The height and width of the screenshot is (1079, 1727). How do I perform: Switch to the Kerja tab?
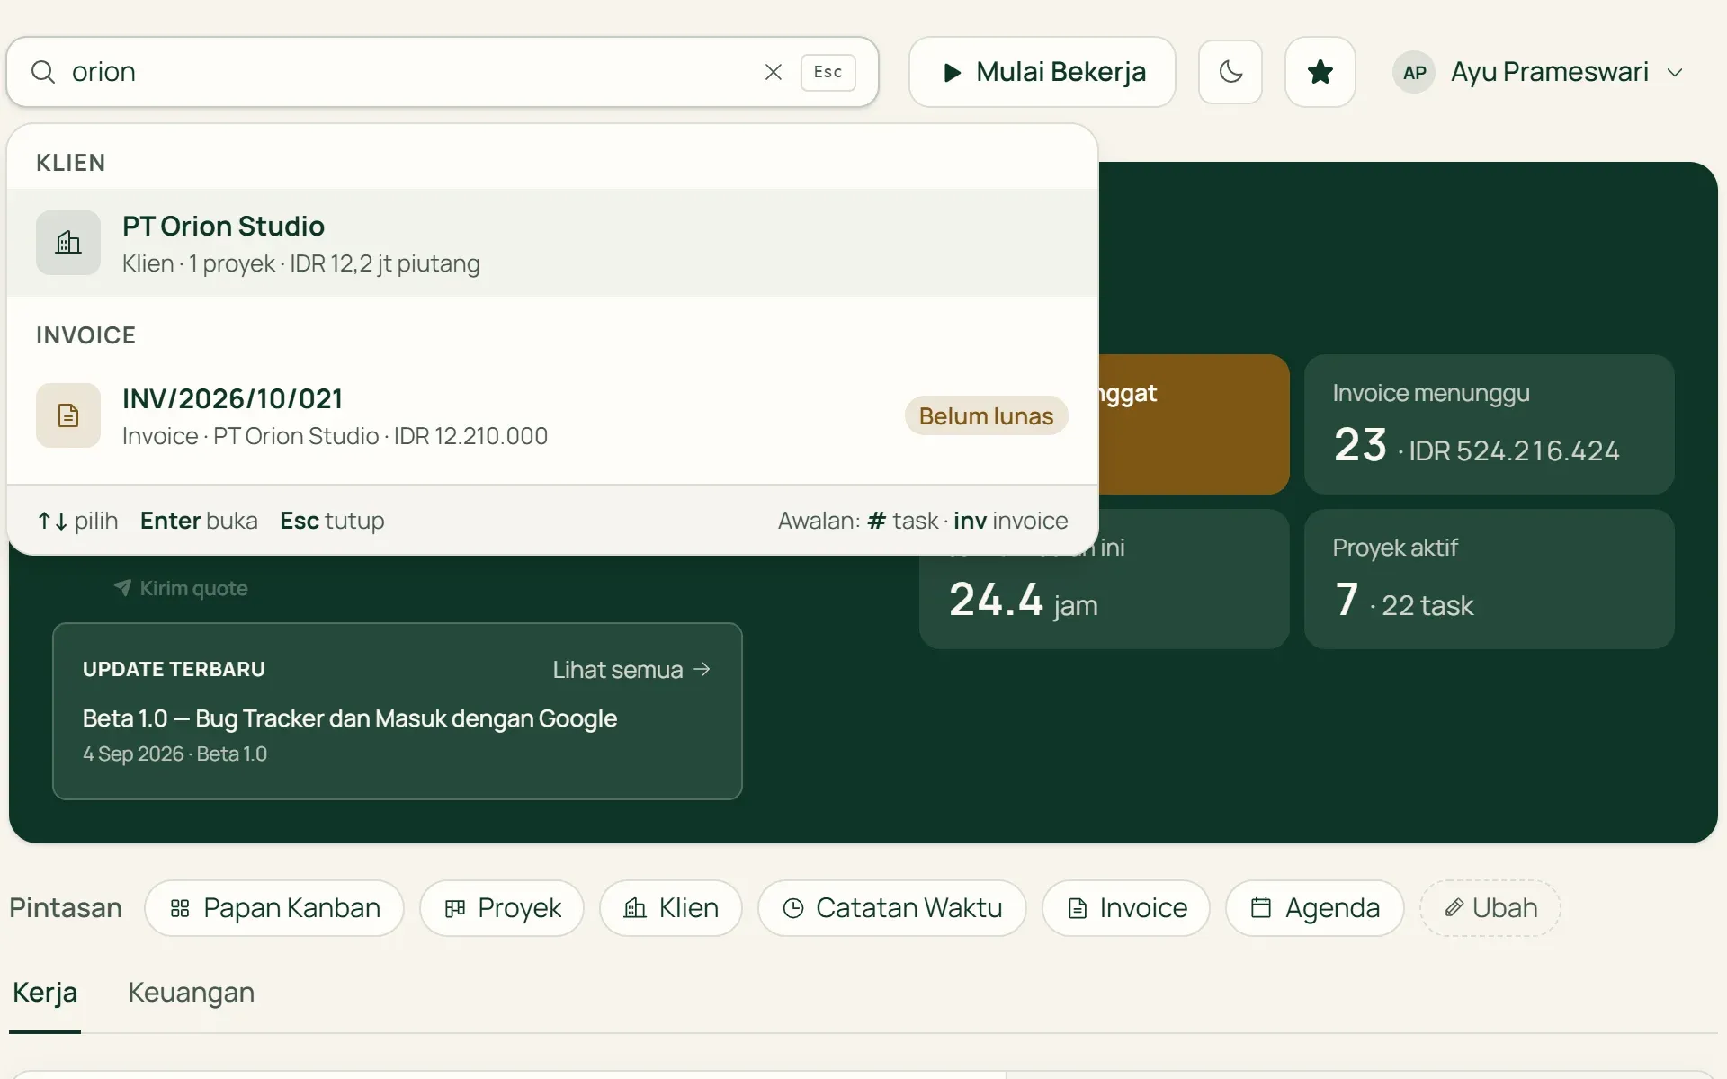tap(45, 993)
